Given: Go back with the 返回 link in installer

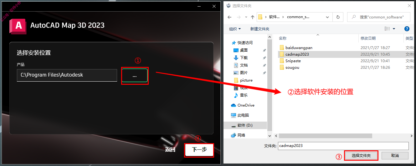Looking at the screenshot, I should pyautogui.click(x=170, y=150).
